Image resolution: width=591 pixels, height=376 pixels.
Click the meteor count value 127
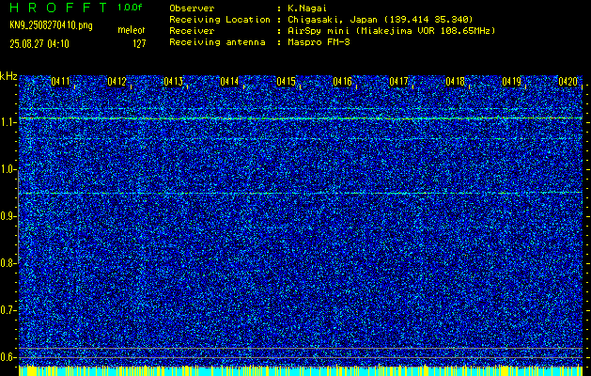click(x=139, y=44)
